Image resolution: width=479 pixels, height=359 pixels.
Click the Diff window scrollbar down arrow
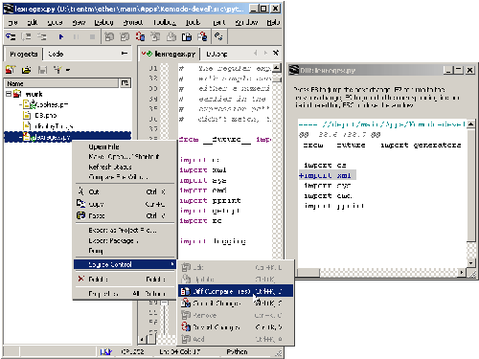point(470,263)
